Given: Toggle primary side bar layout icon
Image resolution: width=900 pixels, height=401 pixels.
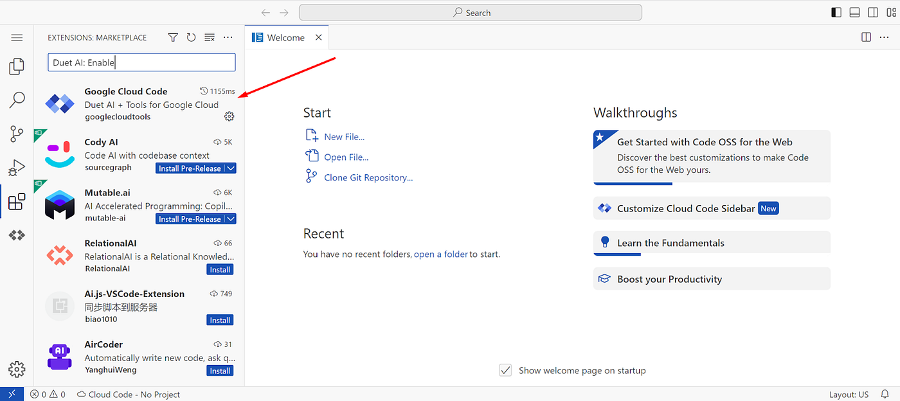Looking at the screenshot, I should [836, 12].
